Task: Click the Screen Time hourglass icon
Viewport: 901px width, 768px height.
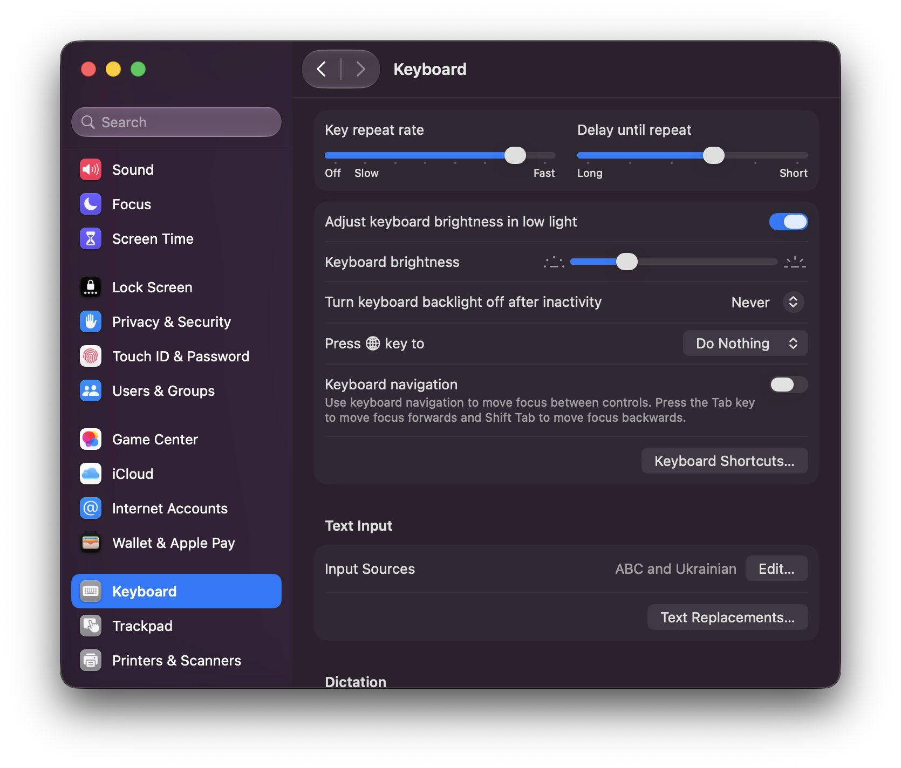Action: 91,238
